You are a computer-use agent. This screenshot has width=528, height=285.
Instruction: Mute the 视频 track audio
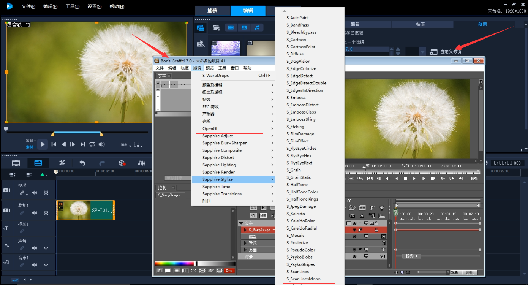pos(35,193)
